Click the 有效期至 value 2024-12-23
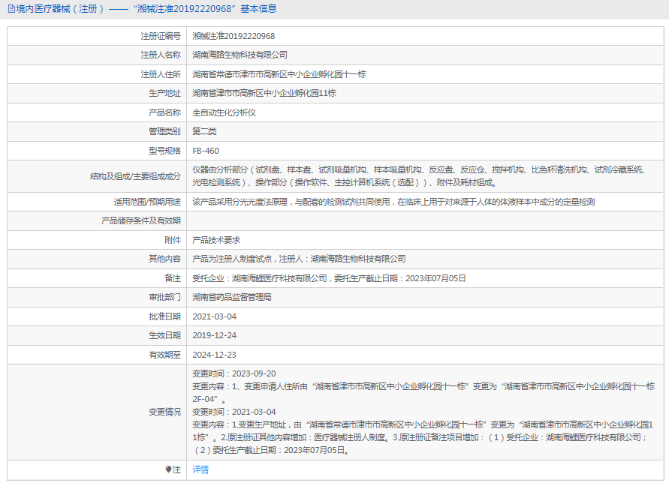 [x=215, y=355]
